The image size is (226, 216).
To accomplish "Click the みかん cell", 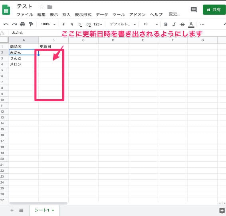I will point(24,52).
